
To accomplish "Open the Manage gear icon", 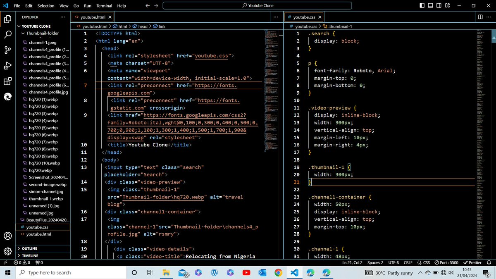I will (7, 251).
